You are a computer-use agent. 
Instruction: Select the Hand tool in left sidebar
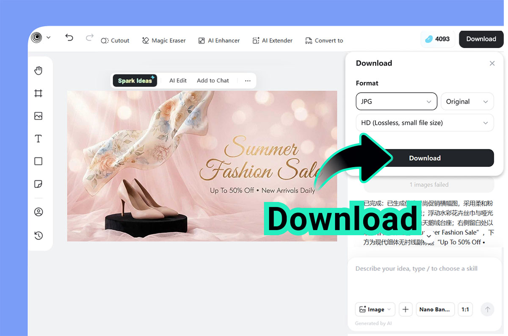tap(39, 71)
